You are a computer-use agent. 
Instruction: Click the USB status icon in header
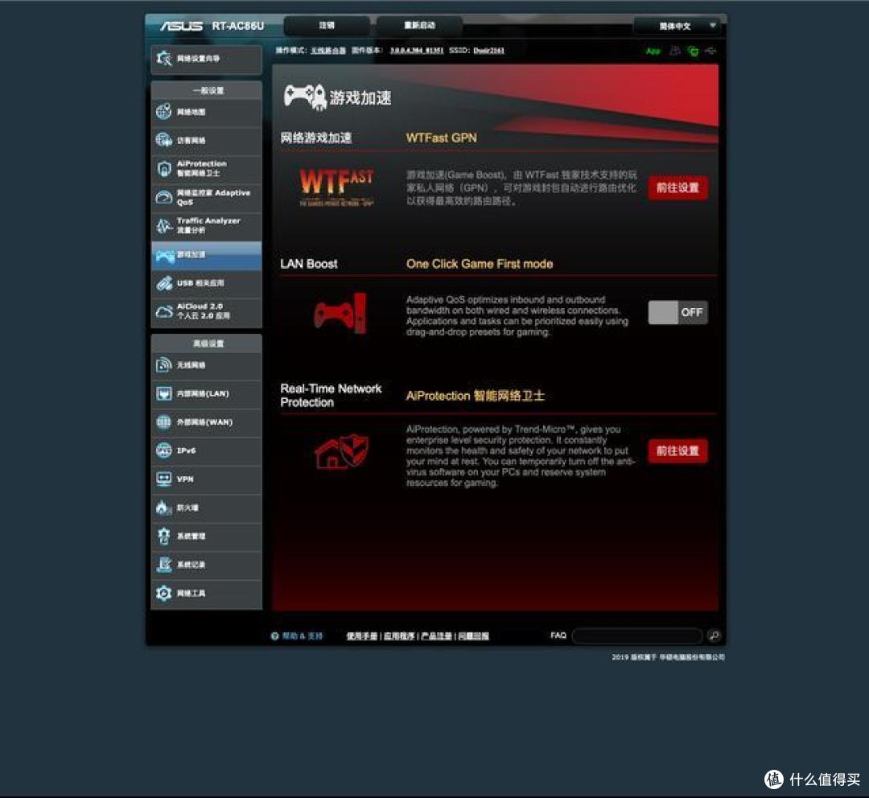pos(710,51)
